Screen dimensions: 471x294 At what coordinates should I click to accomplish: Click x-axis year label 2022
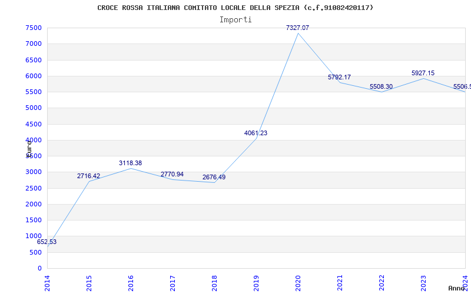tap(381, 283)
